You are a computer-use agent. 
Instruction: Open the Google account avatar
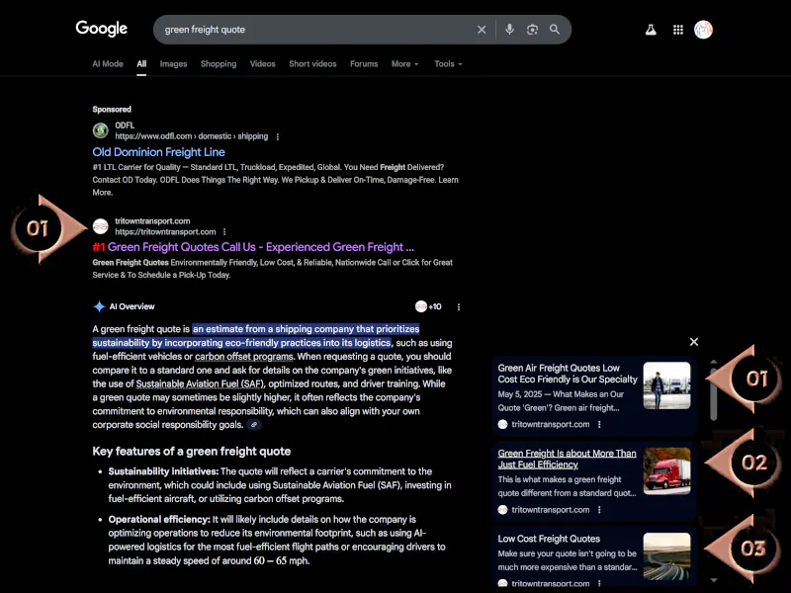pos(703,30)
